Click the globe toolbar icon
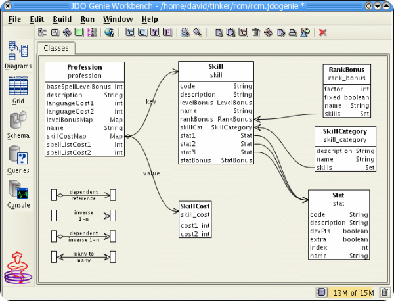 pyautogui.click(x=109, y=32)
